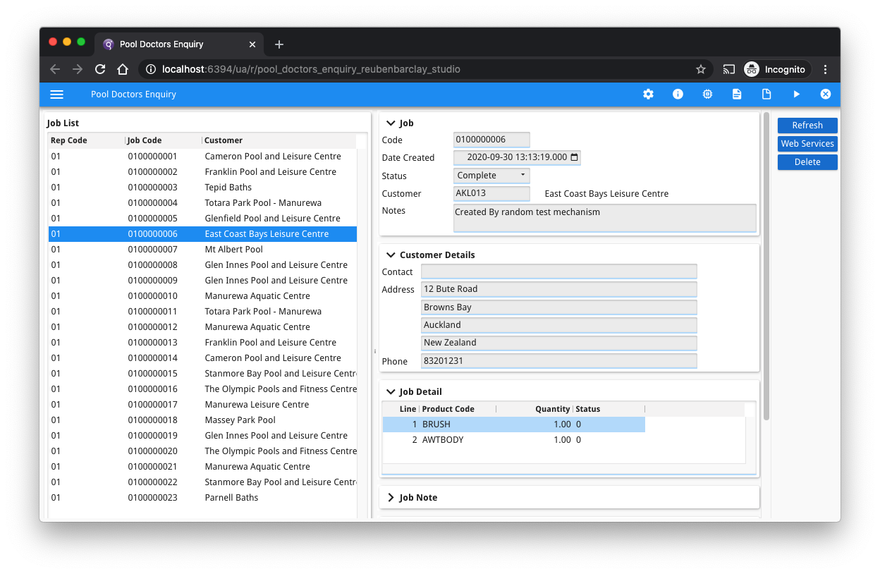
Task: Select job 0100000010 Manurewa Aquatic Centre
Action: pyautogui.click(x=202, y=296)
